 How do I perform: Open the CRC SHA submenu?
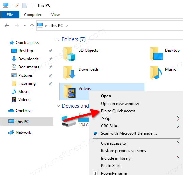pos(136,126)
